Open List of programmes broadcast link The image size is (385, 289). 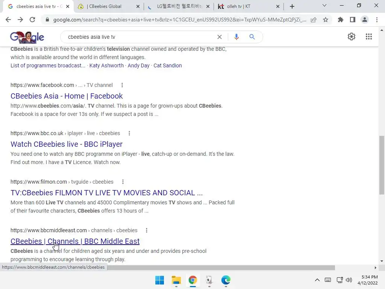tap(48, 65)
